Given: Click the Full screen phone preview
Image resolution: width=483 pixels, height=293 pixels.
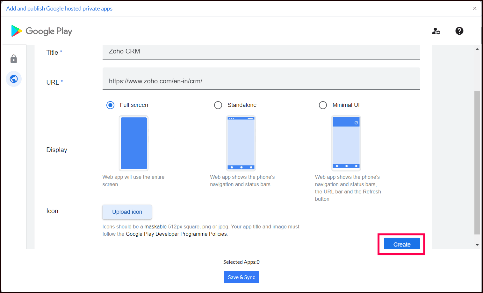Looking at the screenshot, I should 134,143.
